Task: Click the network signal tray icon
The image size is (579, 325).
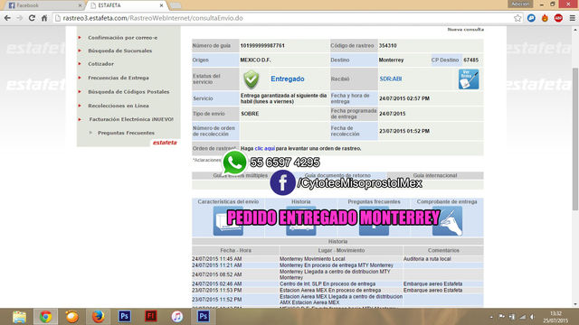Action: click(523, 317)
